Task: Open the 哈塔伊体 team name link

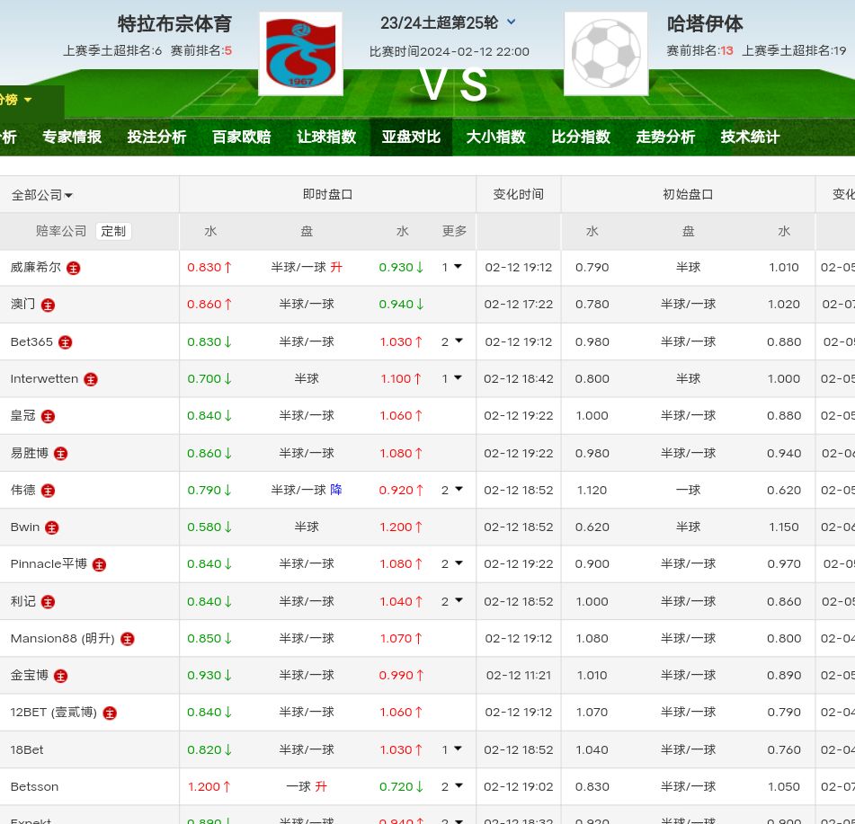Action: 705,23
